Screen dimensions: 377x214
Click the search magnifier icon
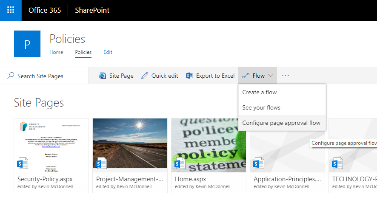[x=11, y=76]
